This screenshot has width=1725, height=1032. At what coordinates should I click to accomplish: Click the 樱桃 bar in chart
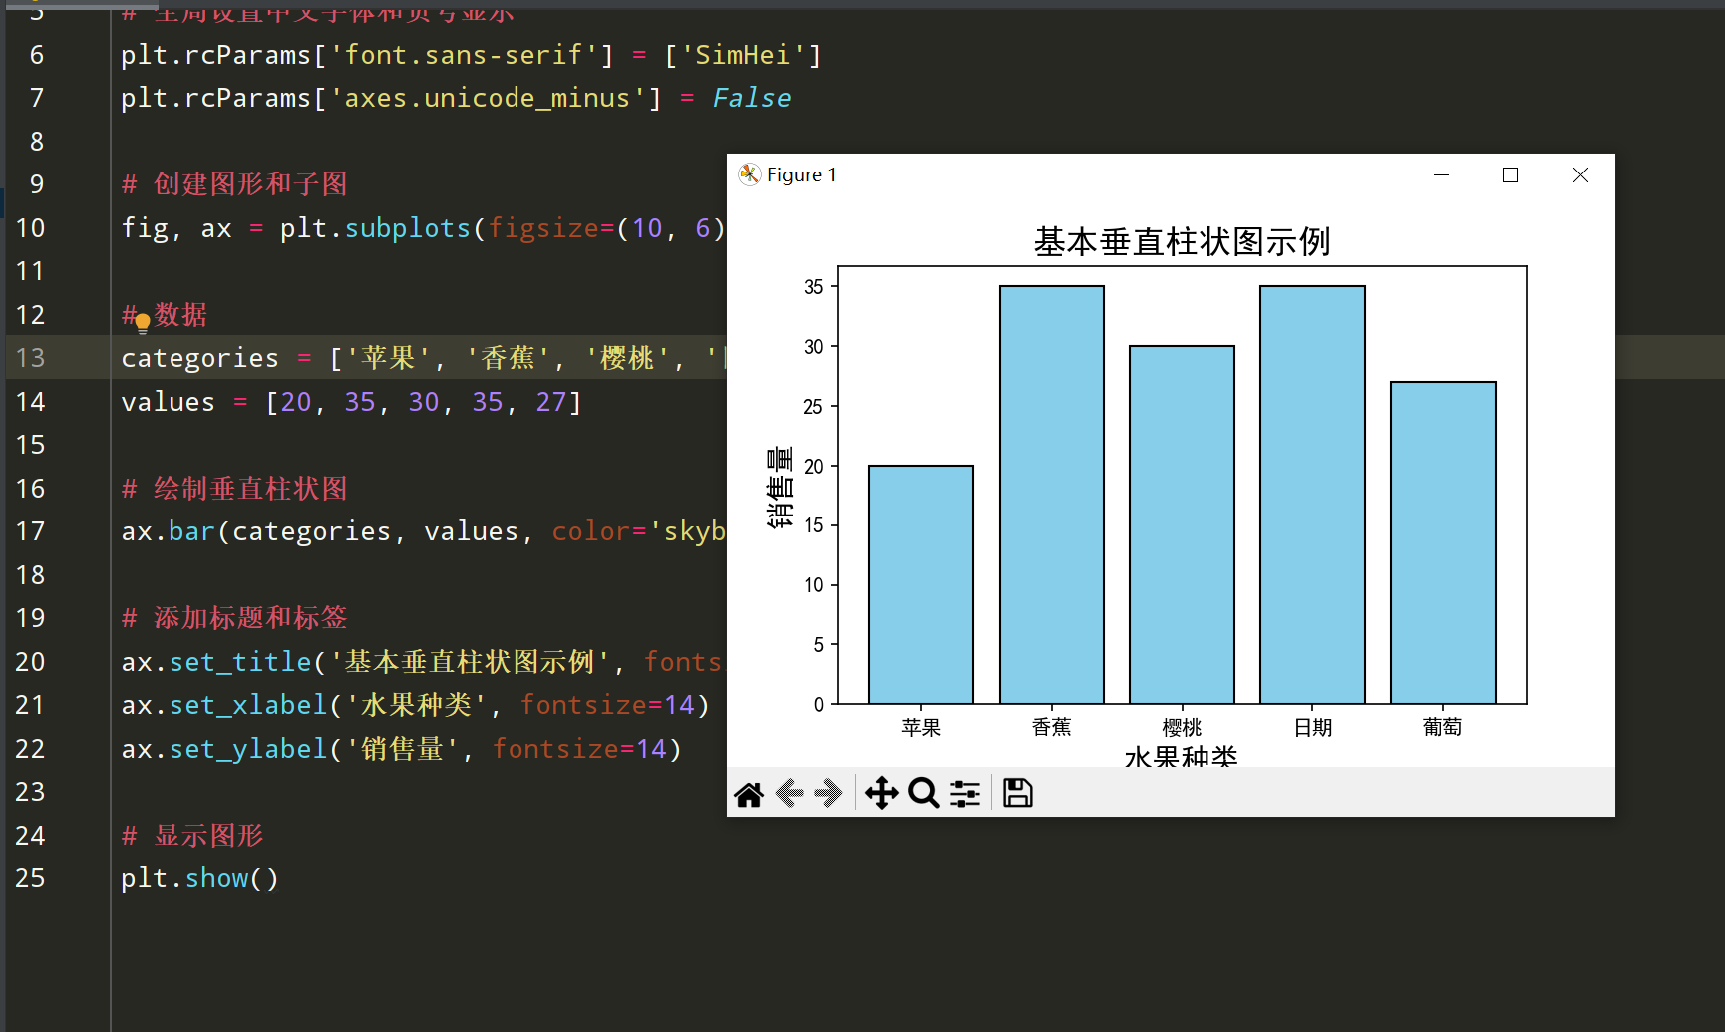[x=1182, y=524]
